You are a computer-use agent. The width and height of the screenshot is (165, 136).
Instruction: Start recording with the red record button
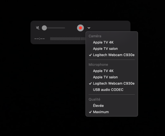(x=80, y=28)
